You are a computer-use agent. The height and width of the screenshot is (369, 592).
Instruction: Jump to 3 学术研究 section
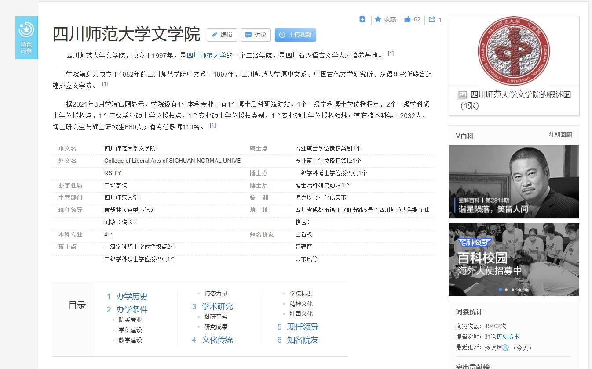point(212,306)
